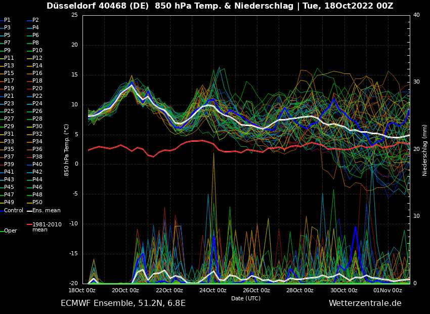430x314 pixels.
Task: Select the 30Oct 00z date tick label
Action: coord(343,290)
